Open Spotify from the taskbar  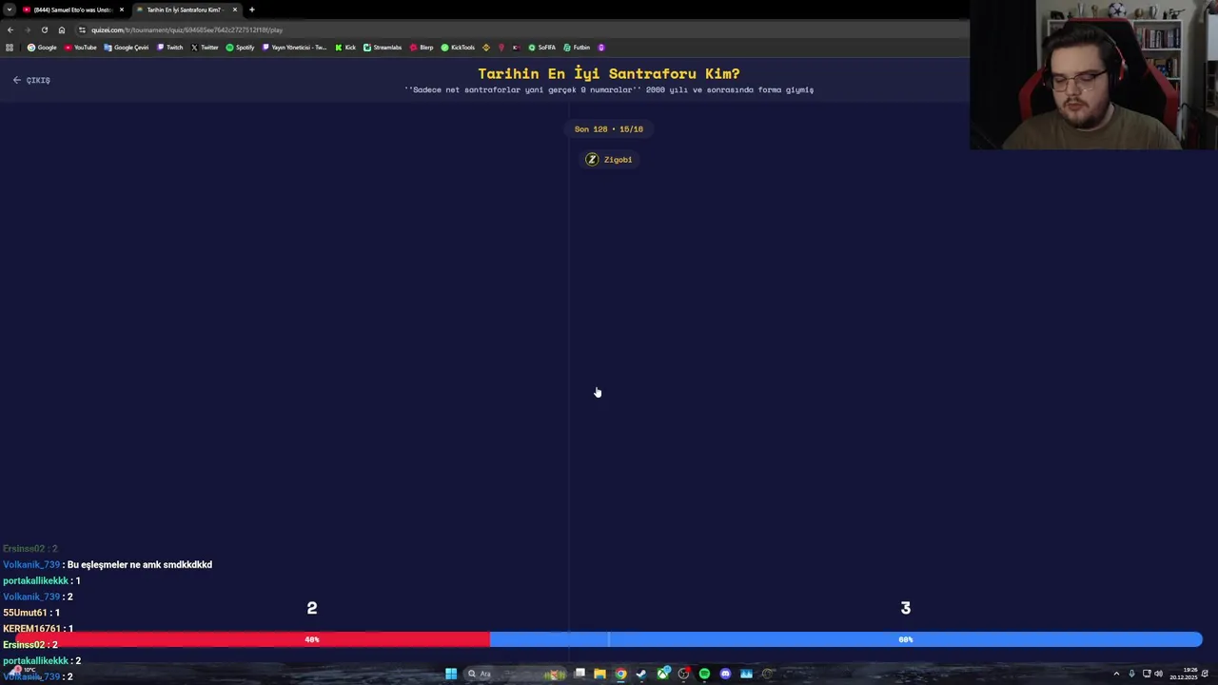(704, 674)
